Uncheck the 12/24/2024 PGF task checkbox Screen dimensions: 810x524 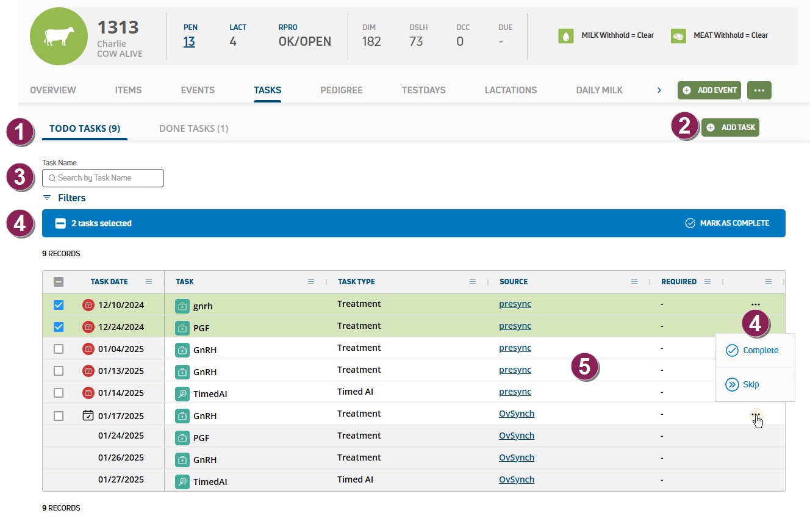point(59,327)
